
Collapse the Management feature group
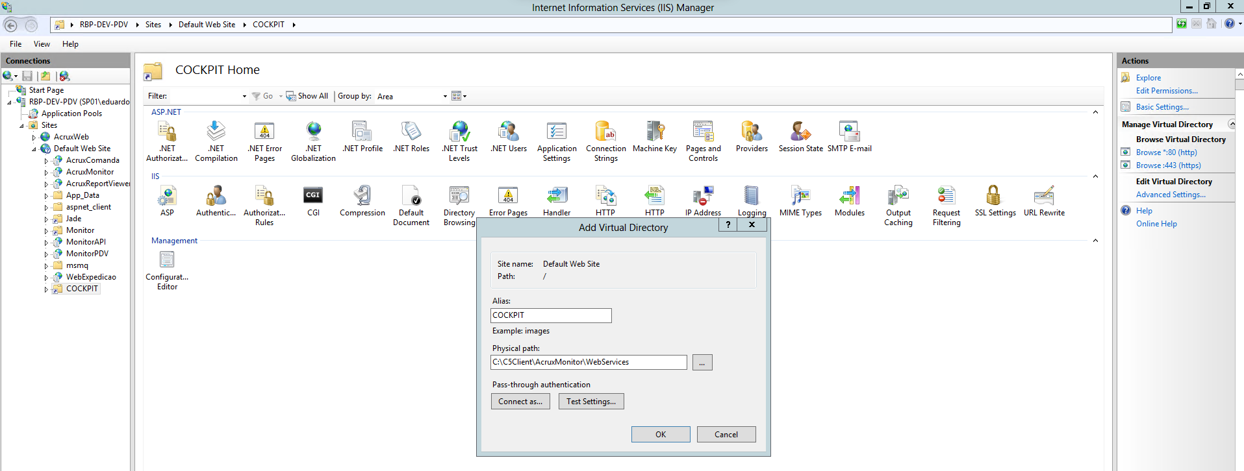point(1095,241)
